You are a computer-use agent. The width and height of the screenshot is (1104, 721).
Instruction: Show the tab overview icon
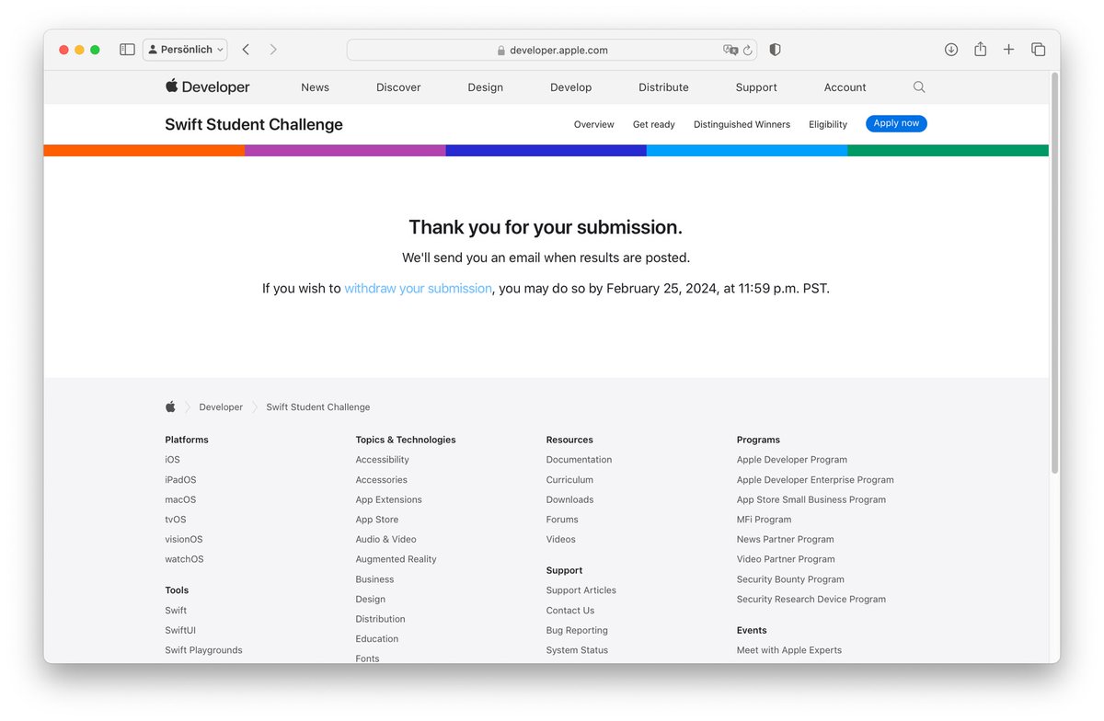pyautogui.click(x=1038, y=50)
